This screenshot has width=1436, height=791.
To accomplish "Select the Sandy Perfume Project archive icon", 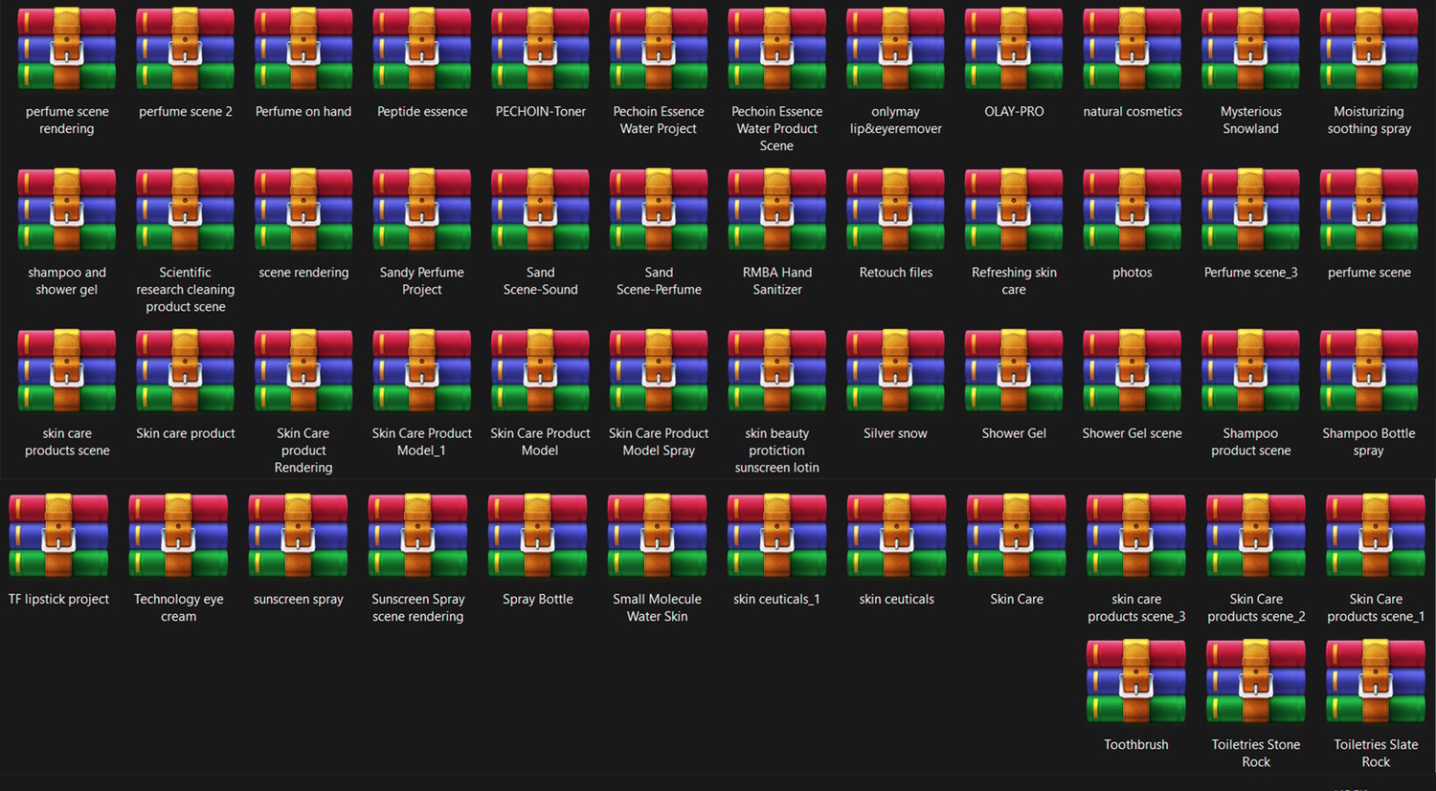I will pos(422,209).
